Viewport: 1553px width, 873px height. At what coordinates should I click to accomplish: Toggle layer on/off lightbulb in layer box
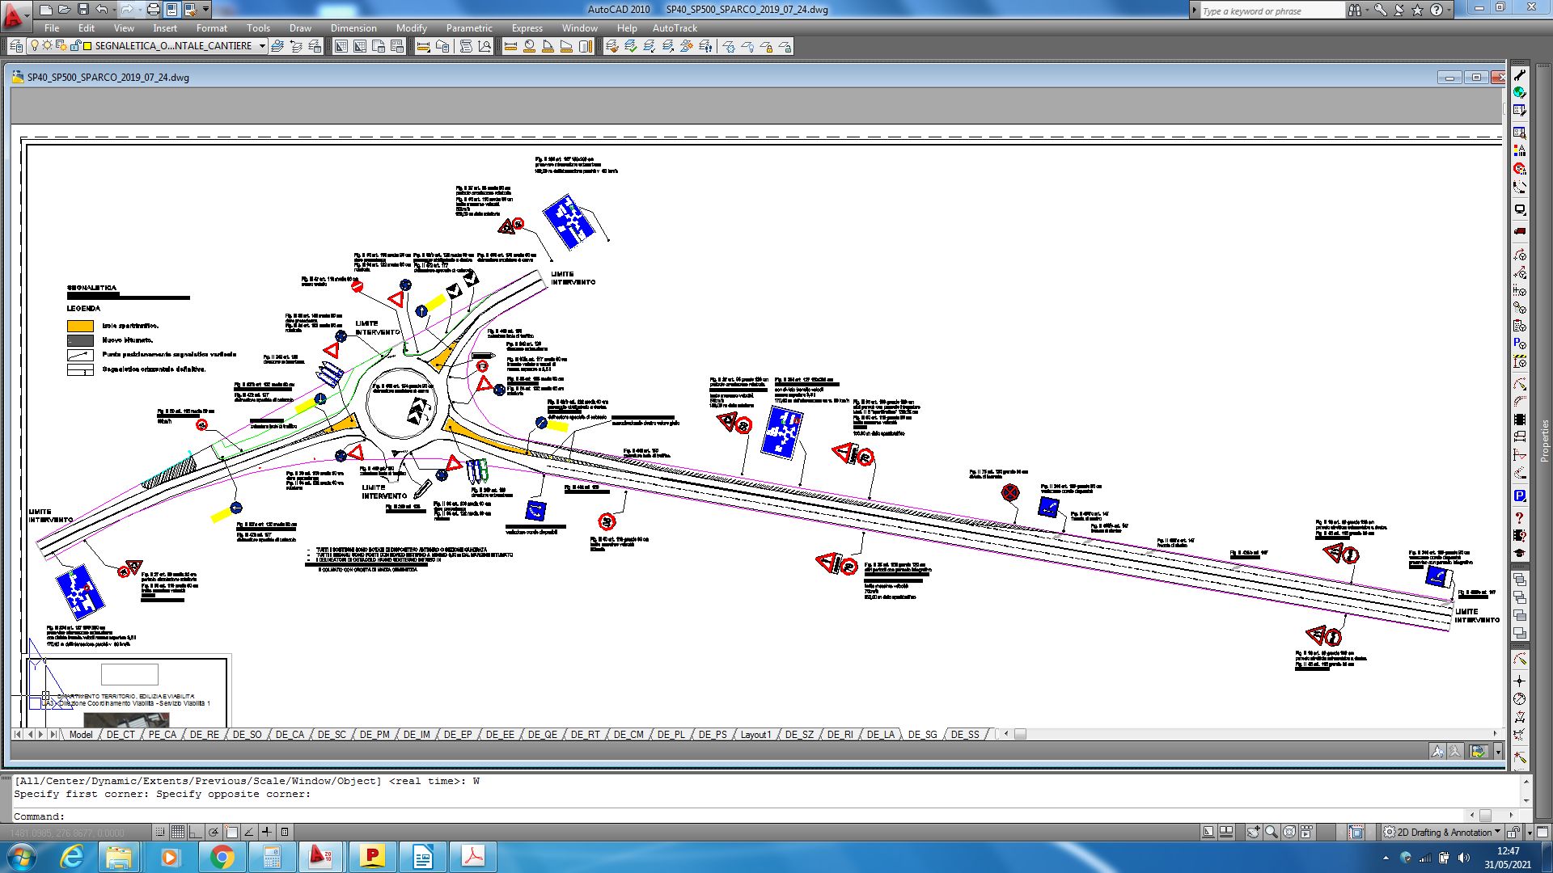(35, 46)
